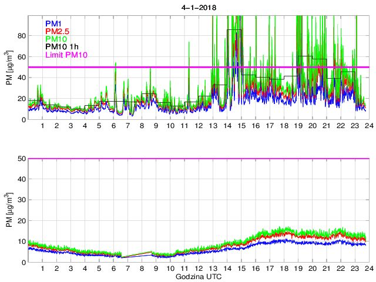Select the blue PM1 legend label
Viewport: 376px width, 282px height.
[x=53, y=23]
